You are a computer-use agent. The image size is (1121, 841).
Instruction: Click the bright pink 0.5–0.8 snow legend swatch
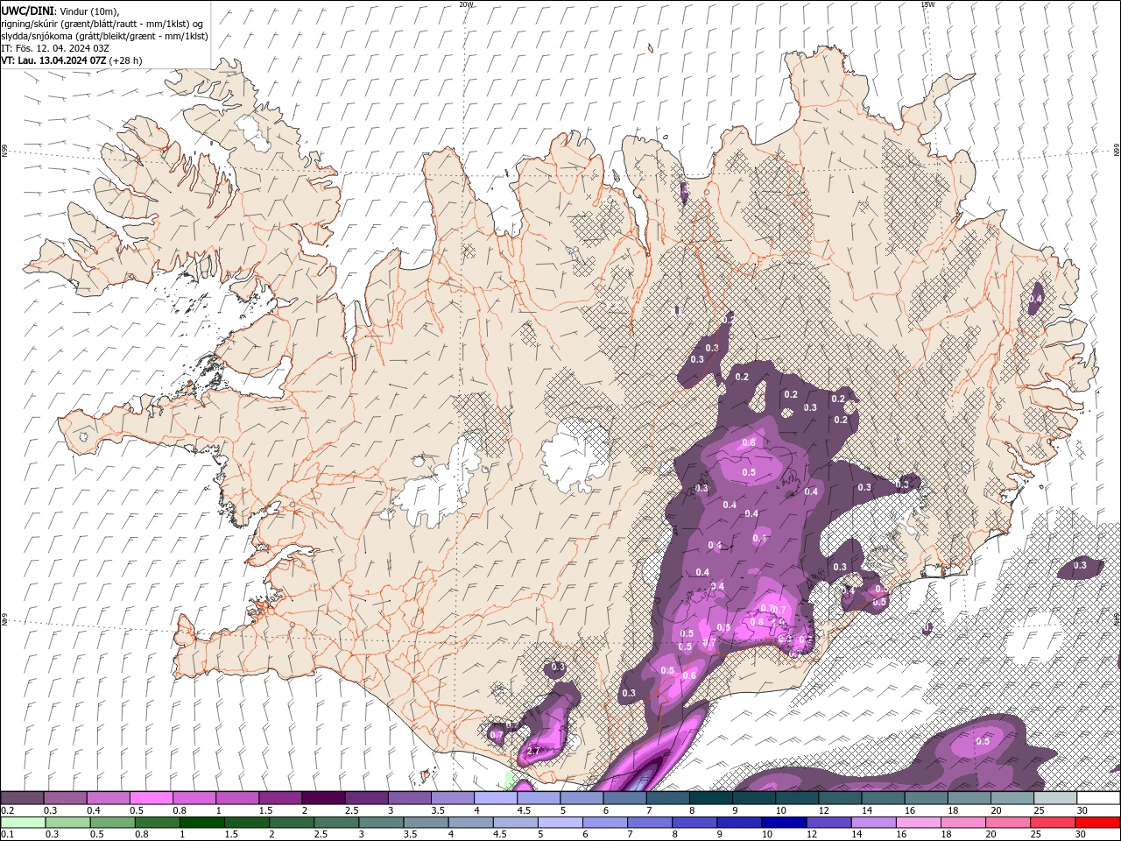[x=151, y=798]
